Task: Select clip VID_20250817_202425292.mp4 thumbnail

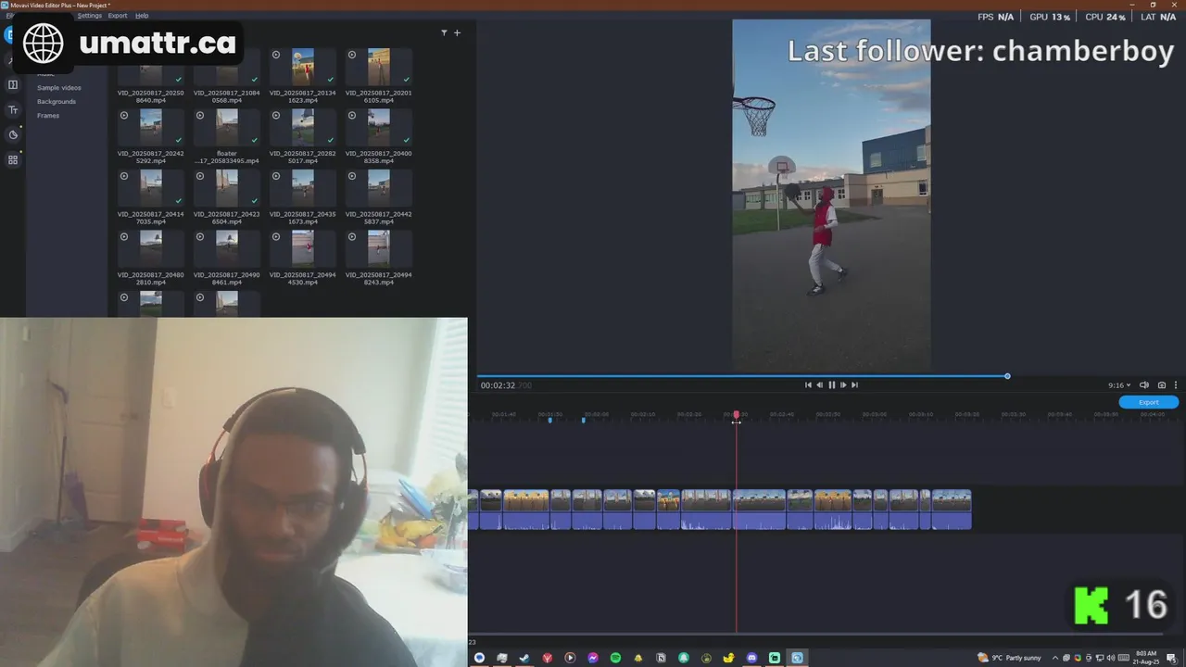Action: click(x=151, y=127)
